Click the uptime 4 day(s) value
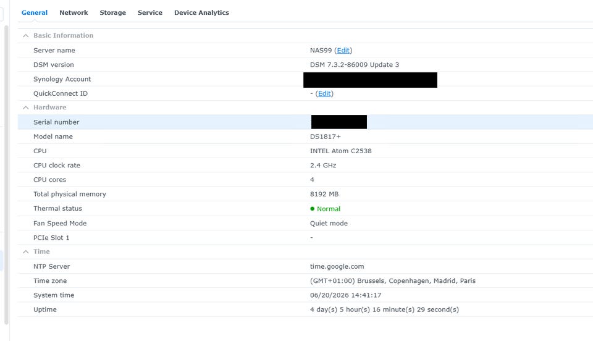The width and height of the screenshot is (593, 341). (x=384, y=309)
